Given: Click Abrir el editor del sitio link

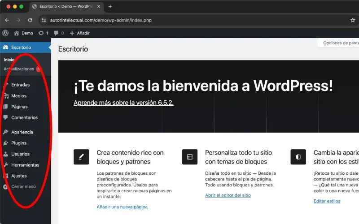Looking at the screenshot, I should 228,195.
